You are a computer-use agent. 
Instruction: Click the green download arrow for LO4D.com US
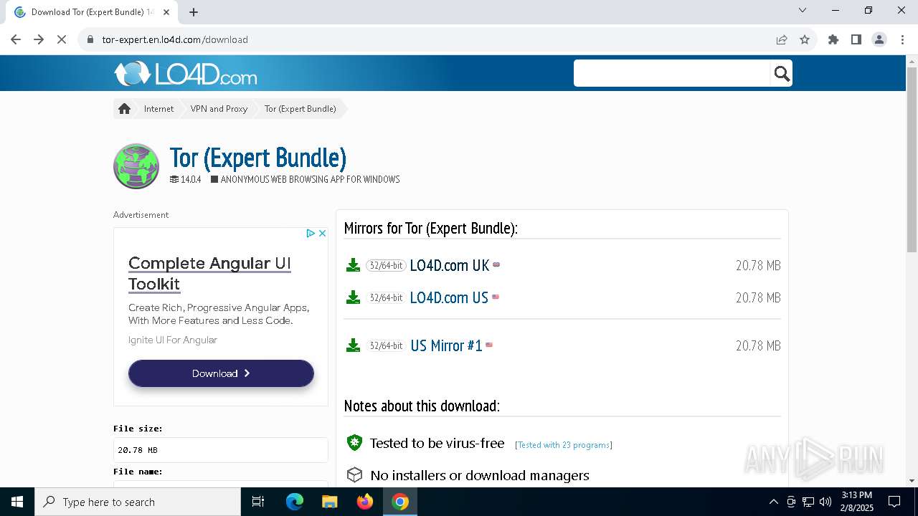[353, 297]
